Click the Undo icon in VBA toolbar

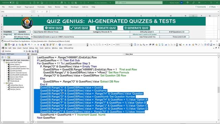29,44
